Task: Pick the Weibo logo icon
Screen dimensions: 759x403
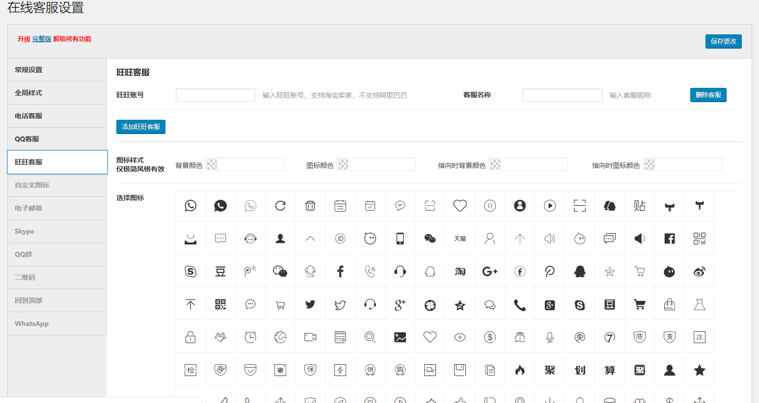Action: pyautogui.click(x=700, y=271)
